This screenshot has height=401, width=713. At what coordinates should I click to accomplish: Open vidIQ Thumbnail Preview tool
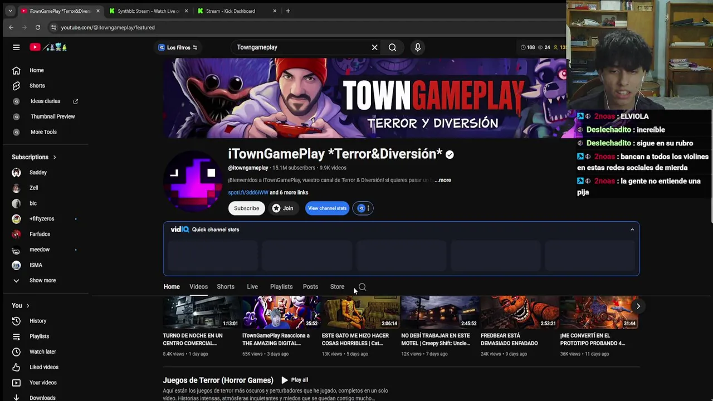pos(52,116)
